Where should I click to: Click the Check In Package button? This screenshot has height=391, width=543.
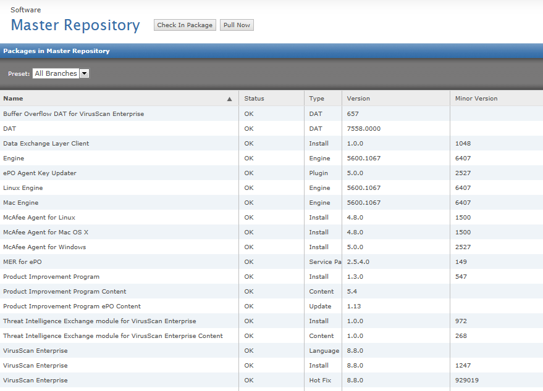pos(185,25)
